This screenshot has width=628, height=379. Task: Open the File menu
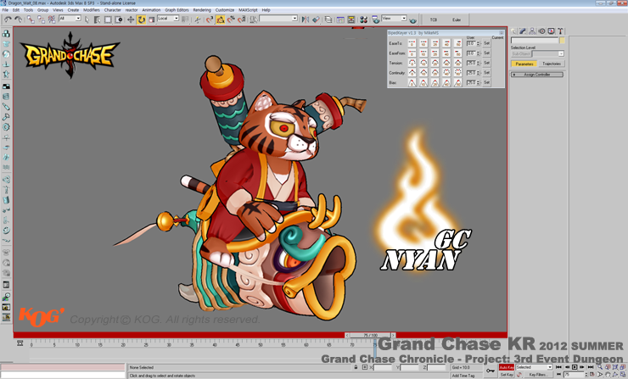[x=5, y=10]
